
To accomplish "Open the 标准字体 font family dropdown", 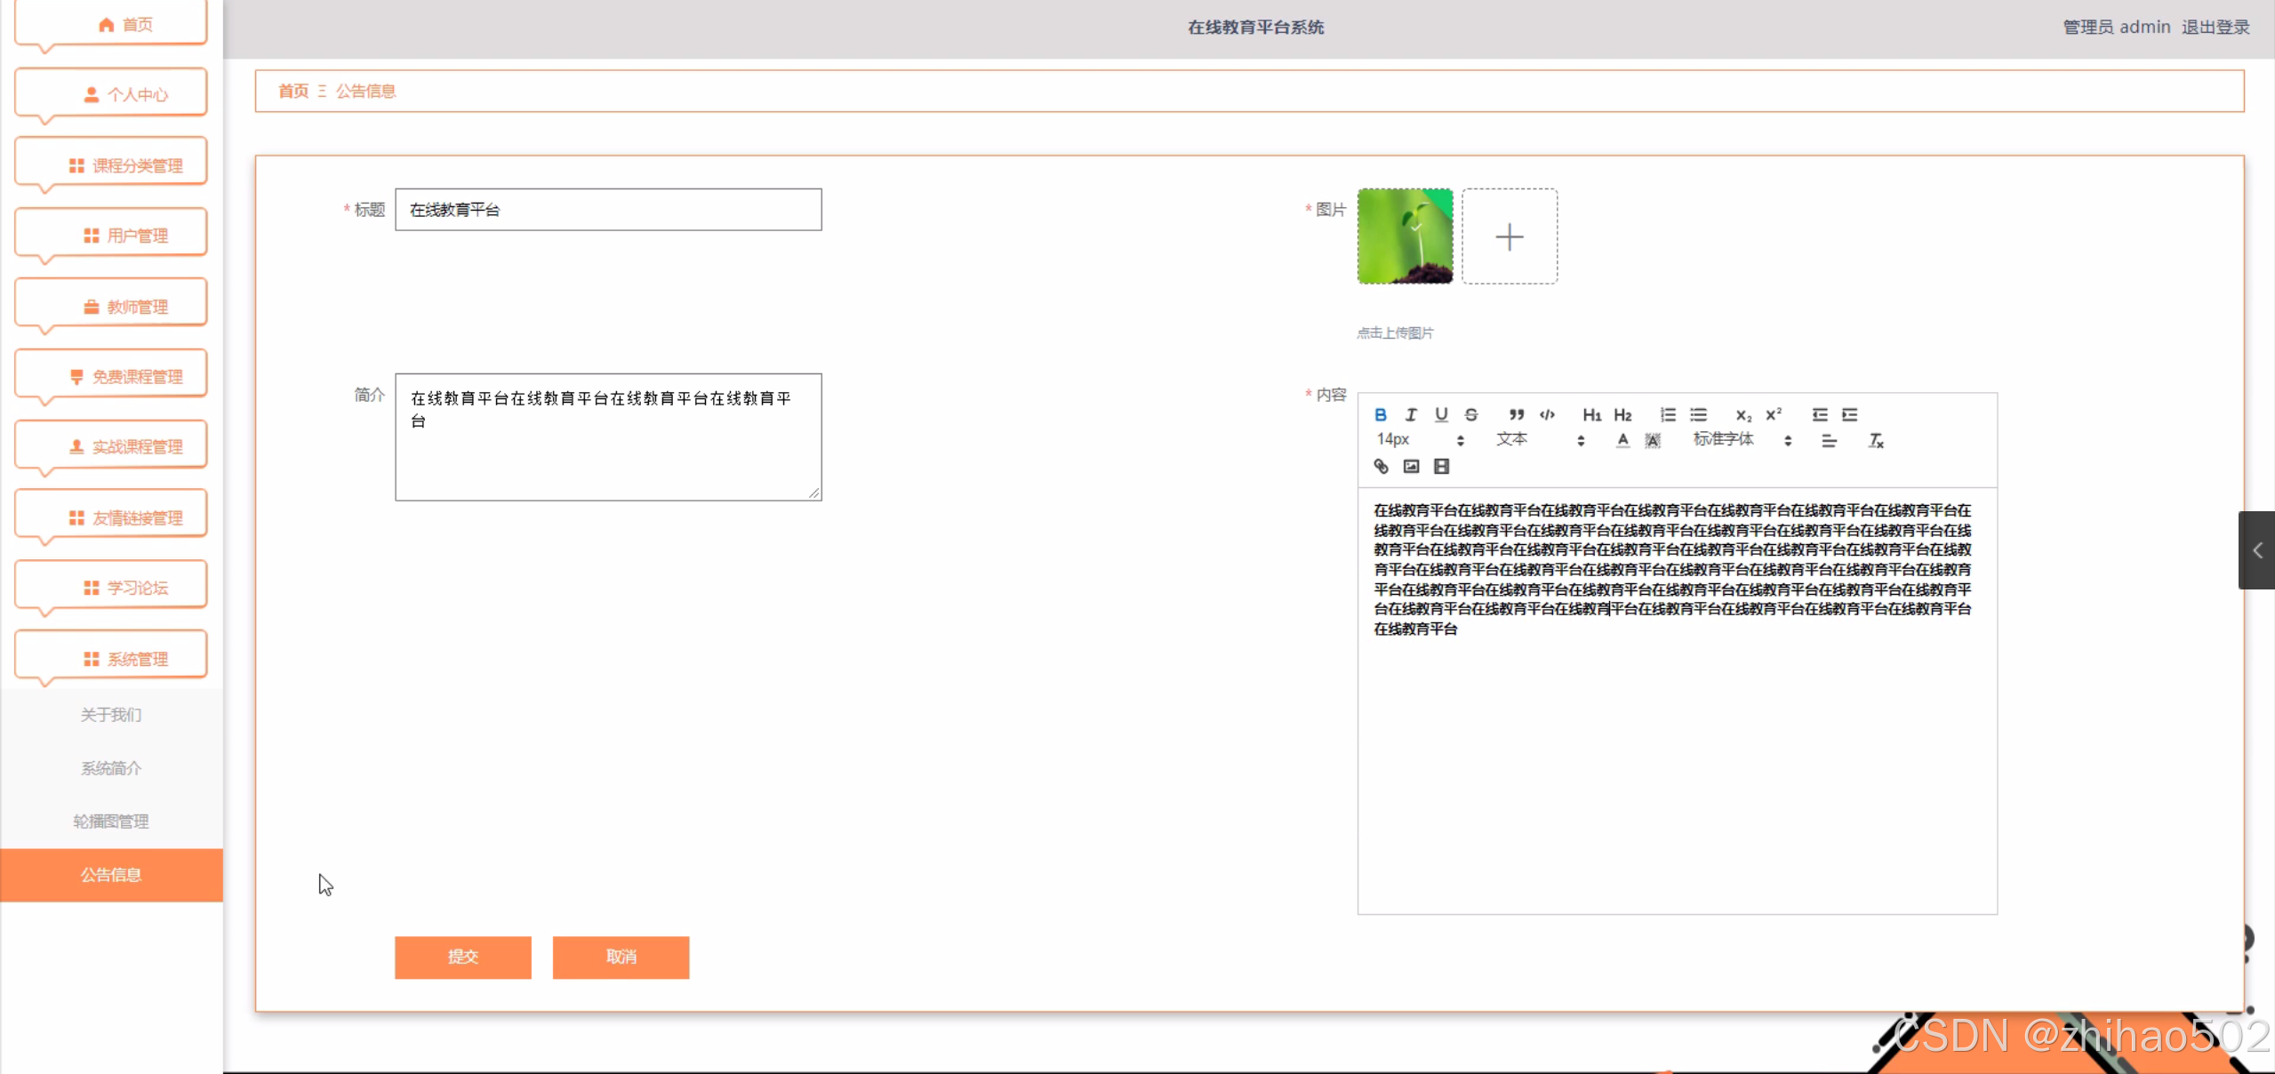I will (1742, 440).
